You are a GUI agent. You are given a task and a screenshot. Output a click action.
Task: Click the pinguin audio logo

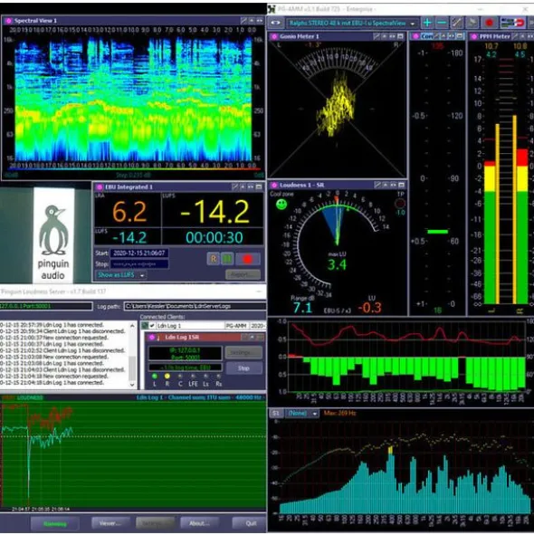click(x=53, y=235)
